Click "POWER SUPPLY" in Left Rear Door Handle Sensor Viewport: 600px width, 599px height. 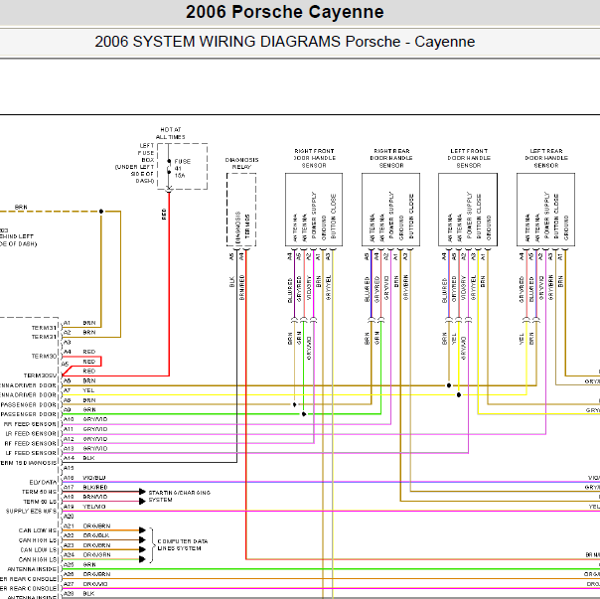[546, 216]
